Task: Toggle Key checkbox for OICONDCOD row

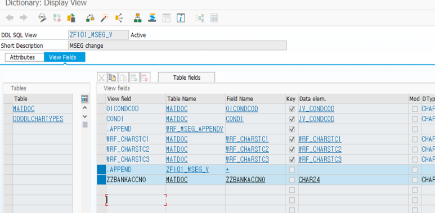Action: coord(292,109)
